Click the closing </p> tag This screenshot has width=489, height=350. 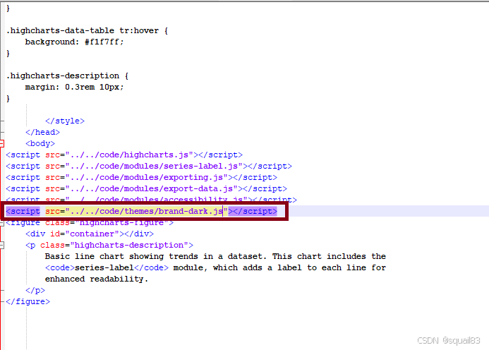point(35,291)
